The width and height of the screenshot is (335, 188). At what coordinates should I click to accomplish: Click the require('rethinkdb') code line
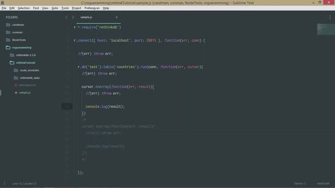click(97, 27)
